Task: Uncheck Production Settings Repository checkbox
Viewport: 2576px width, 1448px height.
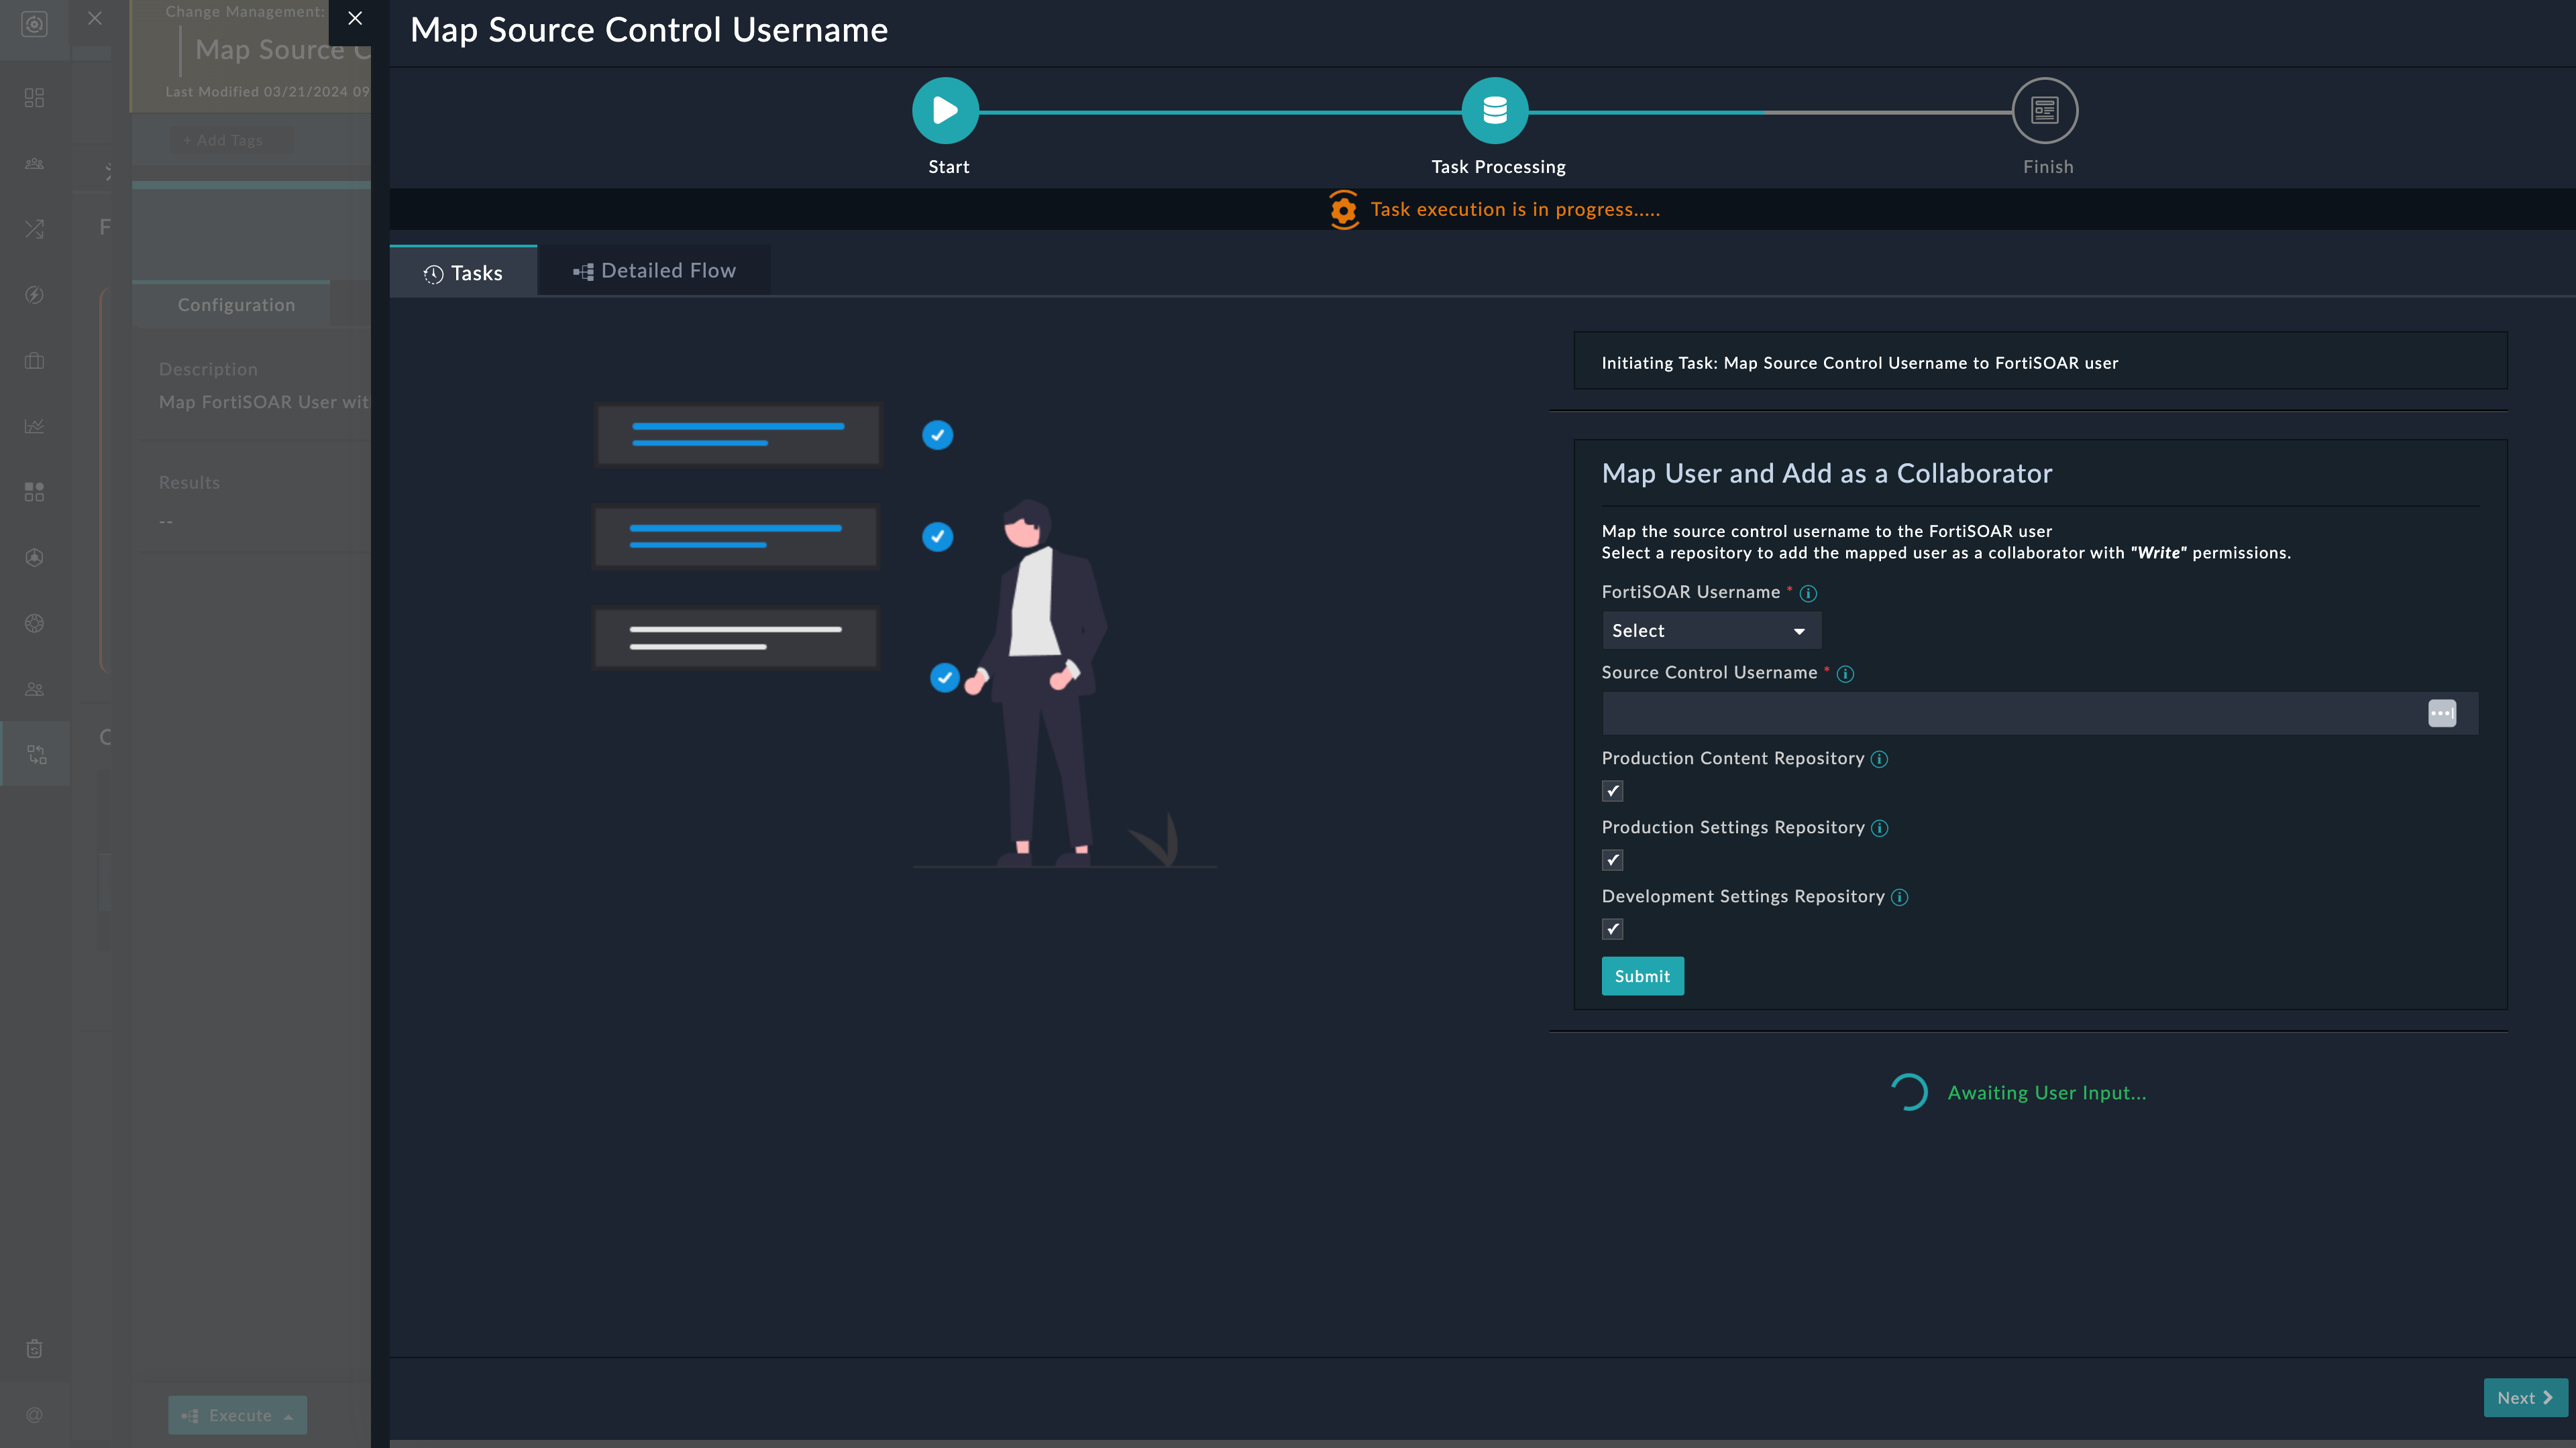Action: click(x=1612, y=860)
